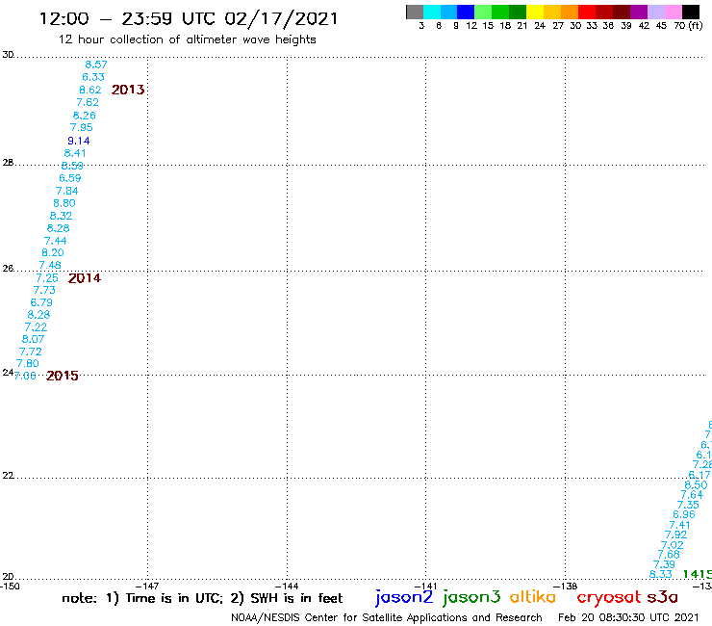Select the 8.41 wave height reading
712x626 pixels.
click(75, 153)
